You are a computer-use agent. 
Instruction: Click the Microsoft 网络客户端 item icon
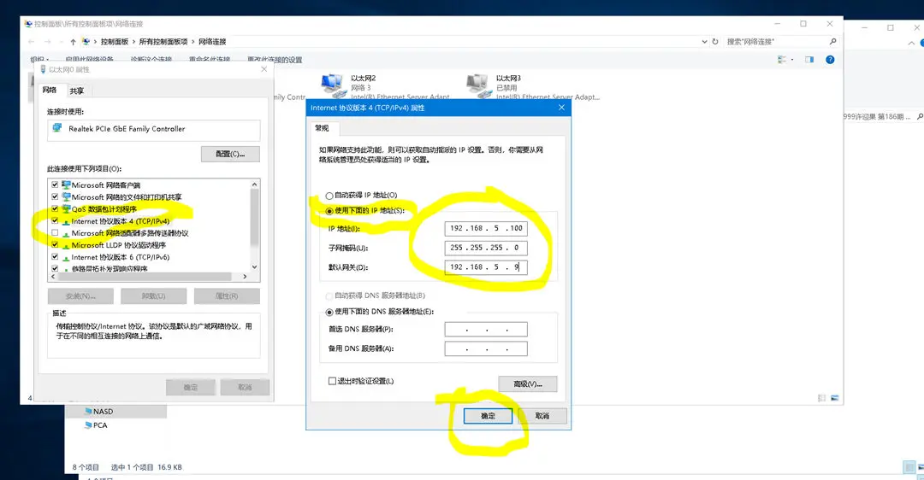(x=66, y=184)
